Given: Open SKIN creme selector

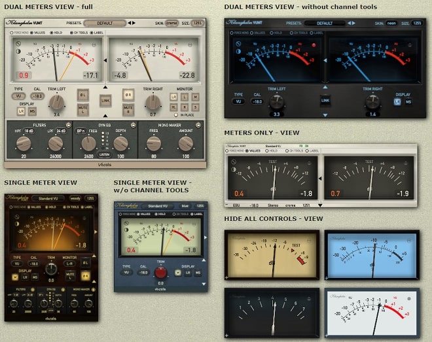Looking at the screenshot, I should click(x=171, y=23).
